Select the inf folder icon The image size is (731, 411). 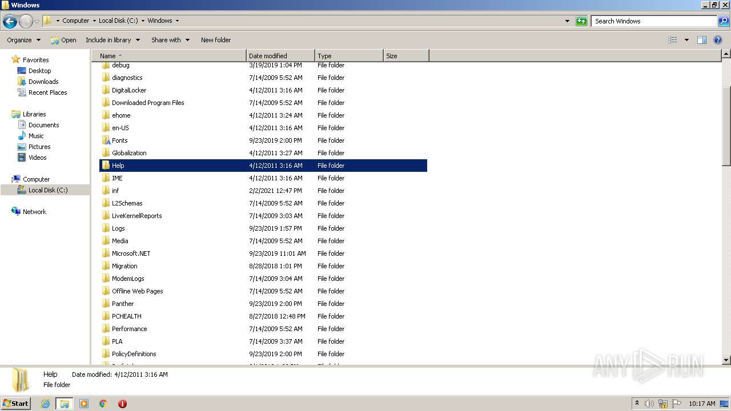pos(106,191)
